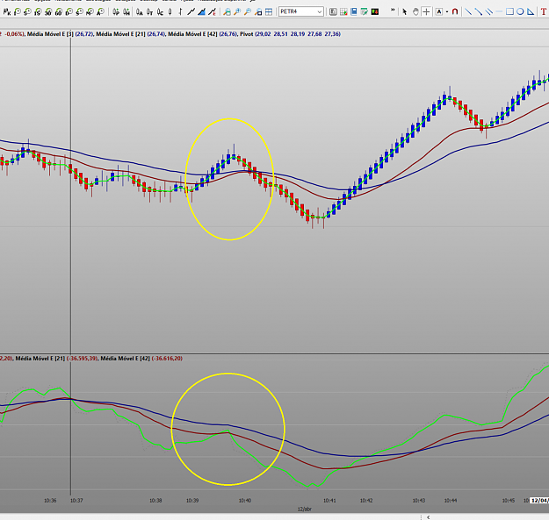
Task: Choose bar chart style icon
Action: point(180,12)
